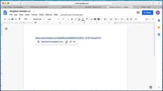Toggle bold formatting
This screenshot has width=163, height=91.
[72, 19]
